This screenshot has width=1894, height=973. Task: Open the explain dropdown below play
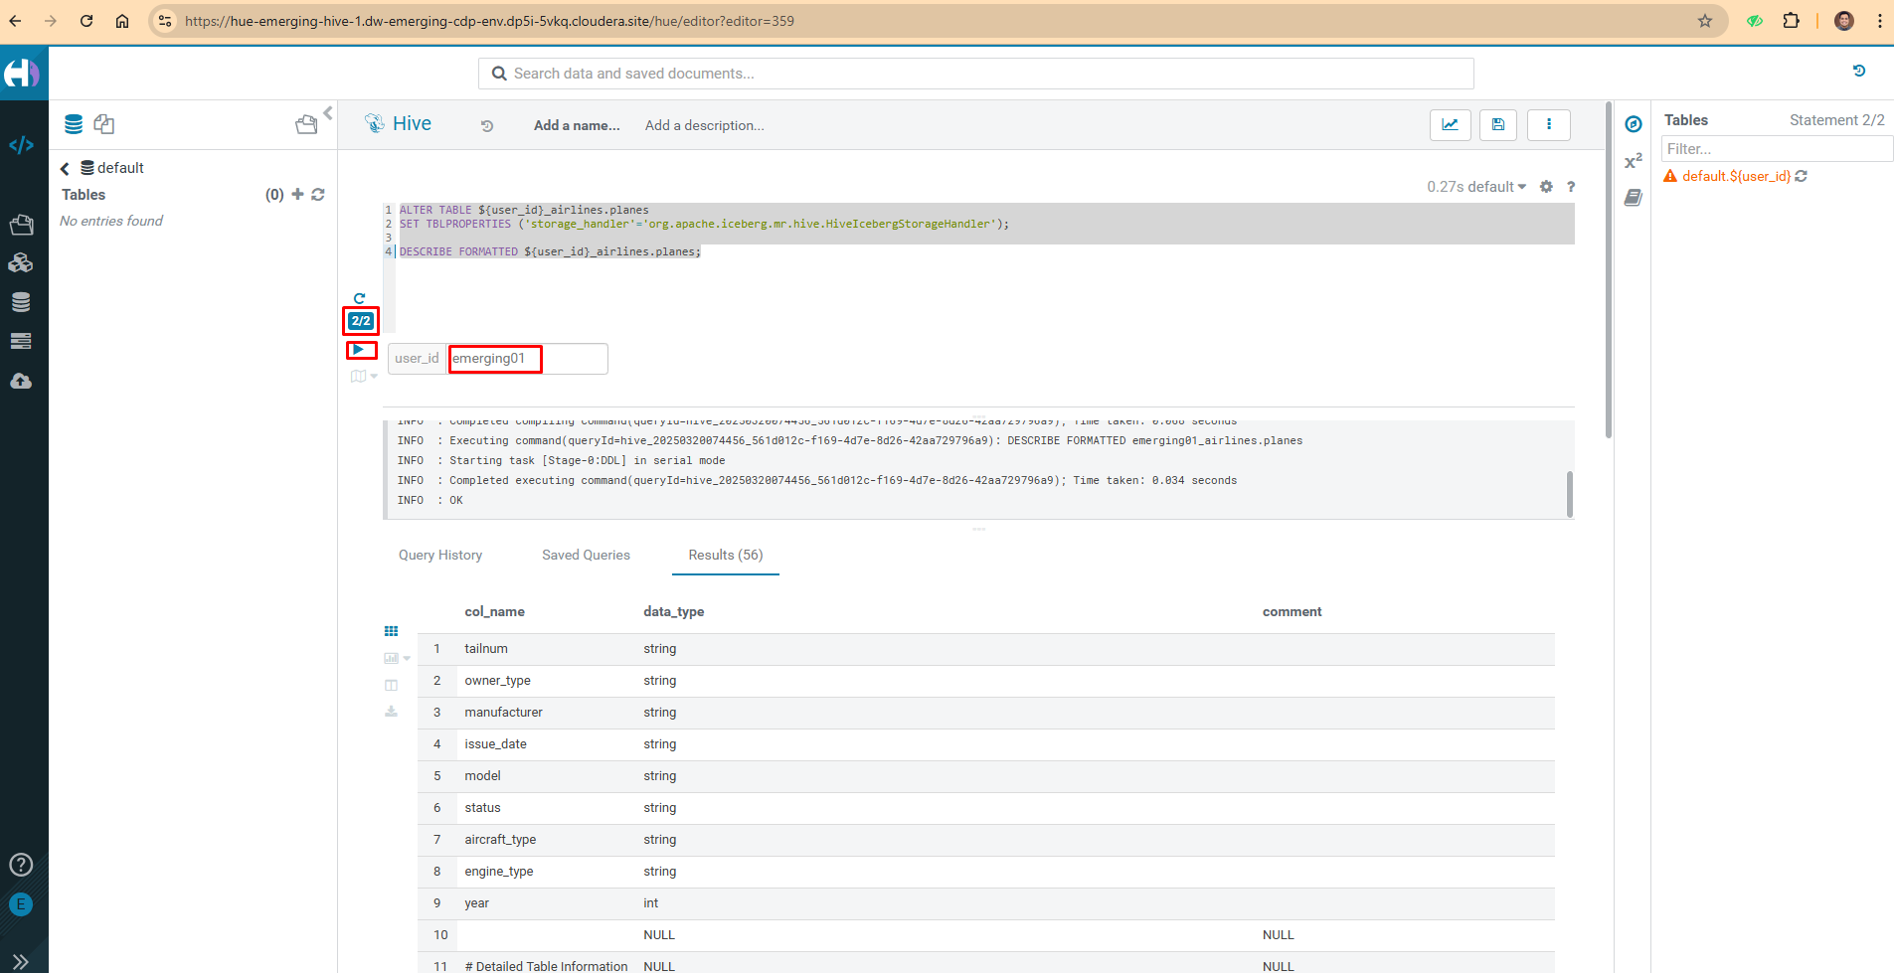[x=364, y=377]
